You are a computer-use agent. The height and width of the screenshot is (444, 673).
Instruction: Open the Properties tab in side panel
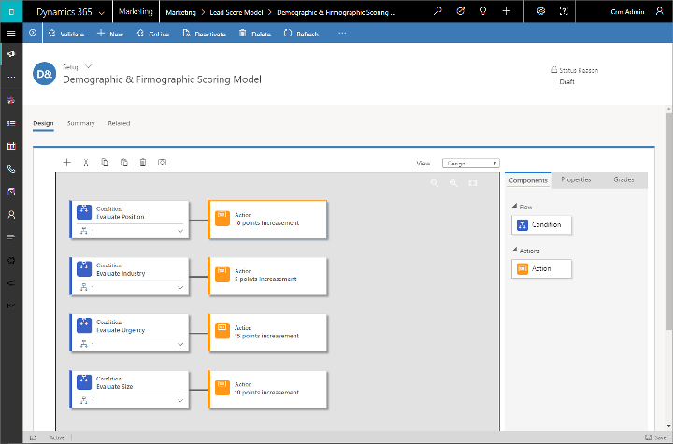576,179
